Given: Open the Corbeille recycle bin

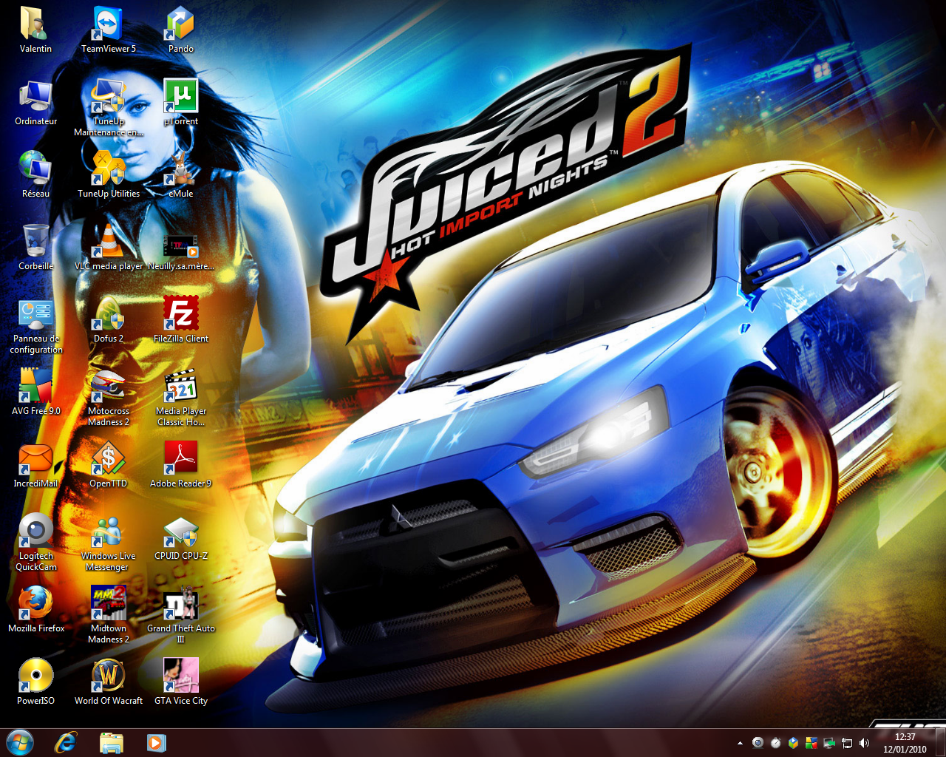Looking at the screenshot, I should (35, 247).
